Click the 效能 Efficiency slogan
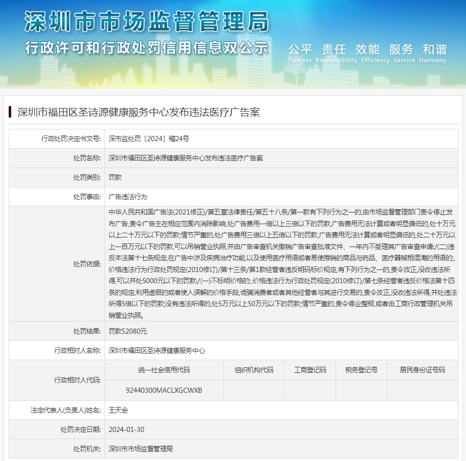The height and width of the screenshot is (461, 466). pyautogui.click(x=375, y=53)
